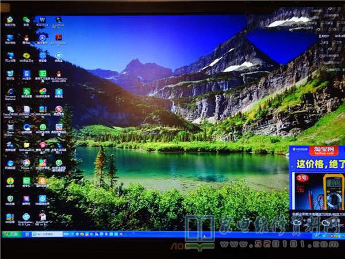
Task: Click Show Desktop in Quick Launch
Action: tap(28, 234)
